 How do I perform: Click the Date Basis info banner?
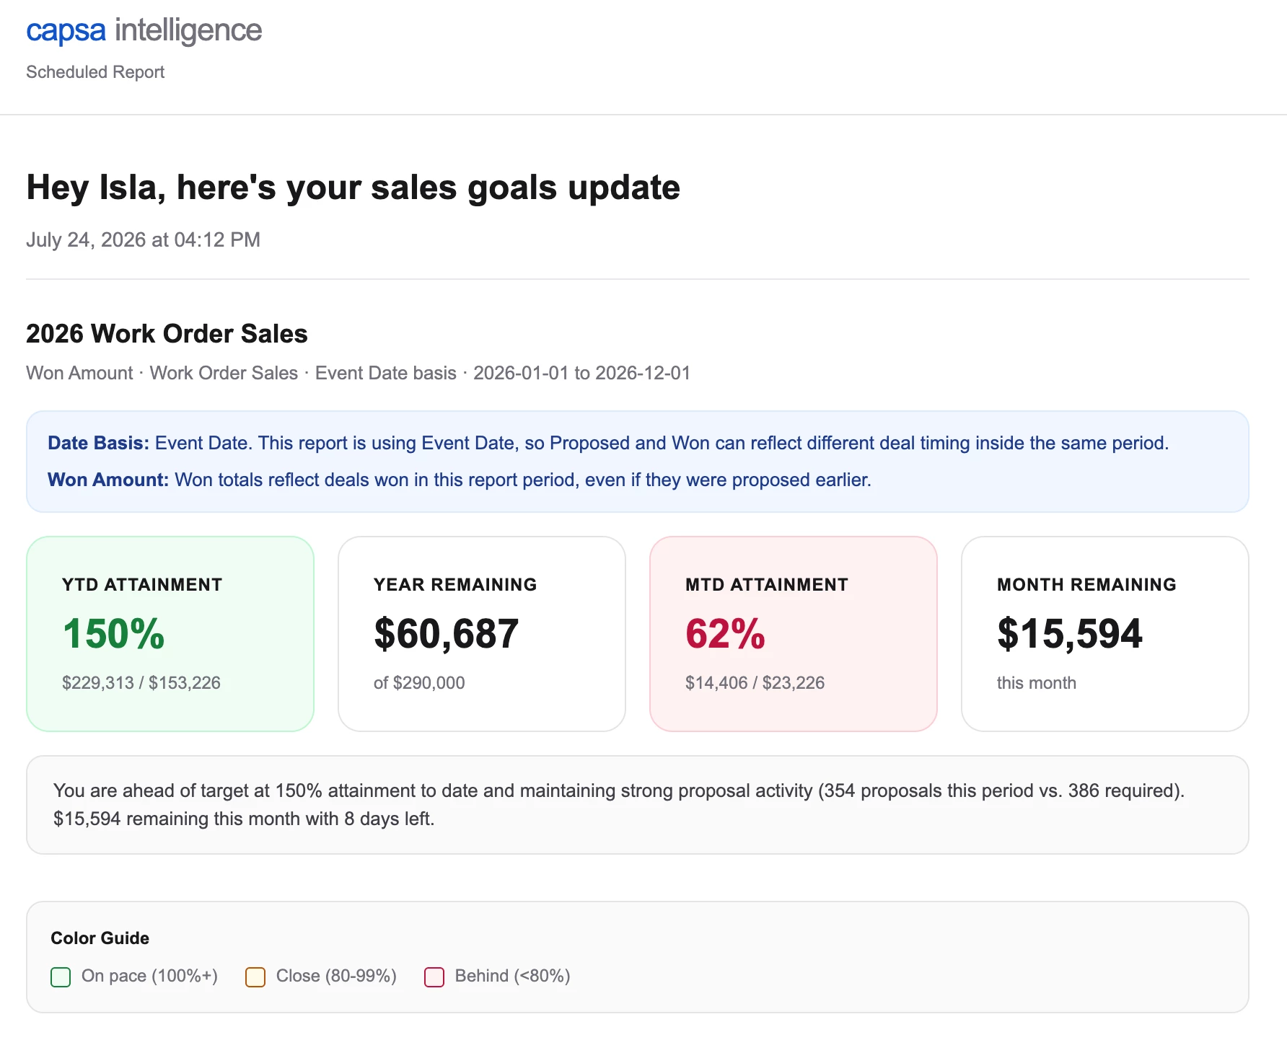pyautogui.click(x=638, y=462)
